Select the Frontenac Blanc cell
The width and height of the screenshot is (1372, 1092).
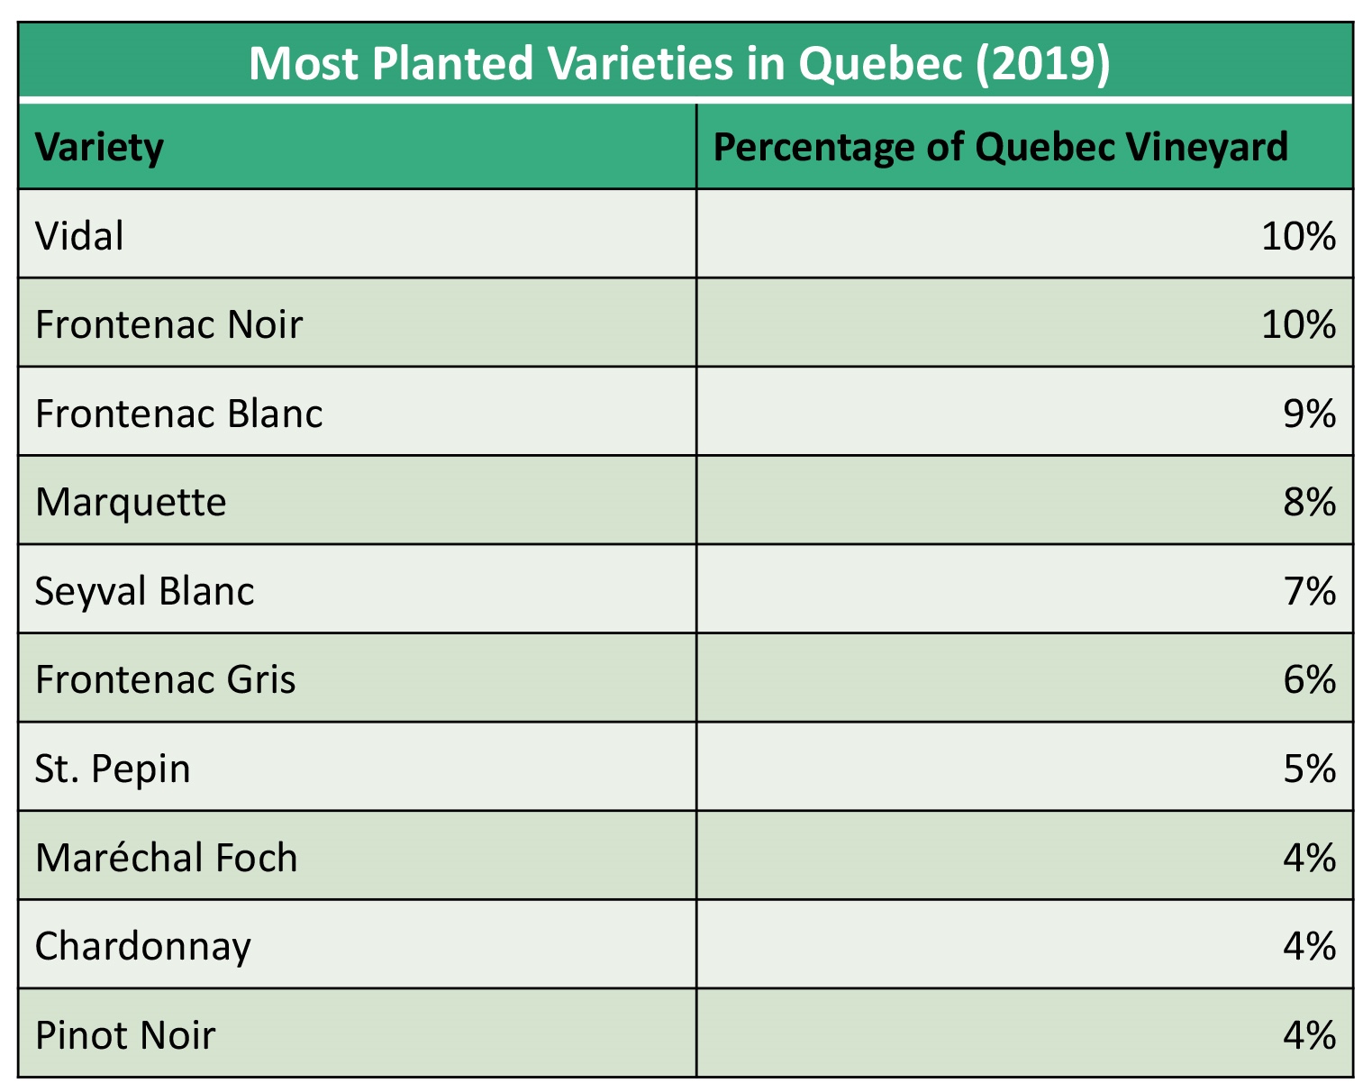[x=178, y=414]
